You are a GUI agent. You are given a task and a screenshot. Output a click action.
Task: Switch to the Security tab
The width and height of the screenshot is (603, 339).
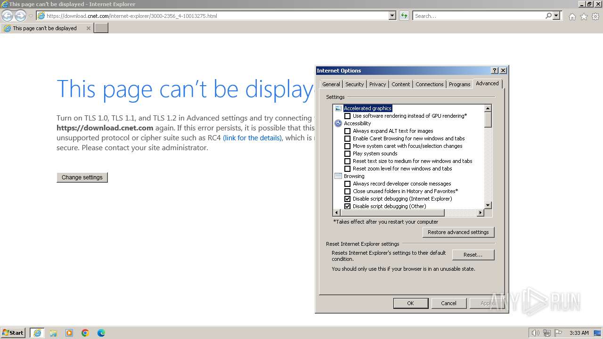(x=354, y=84)
